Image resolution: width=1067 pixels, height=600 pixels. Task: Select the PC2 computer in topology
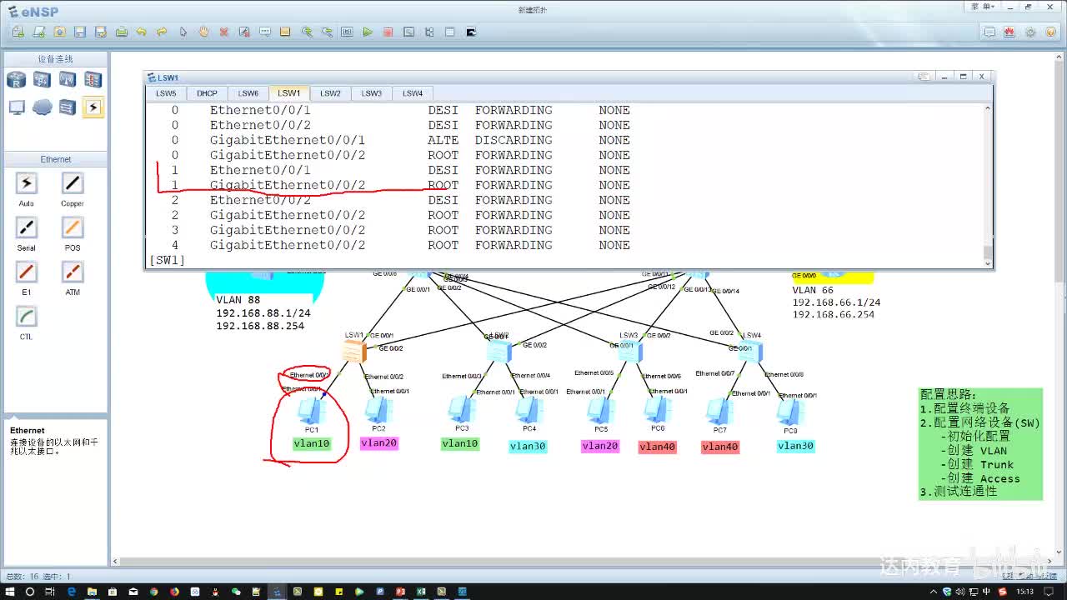(x=378, y=410)
